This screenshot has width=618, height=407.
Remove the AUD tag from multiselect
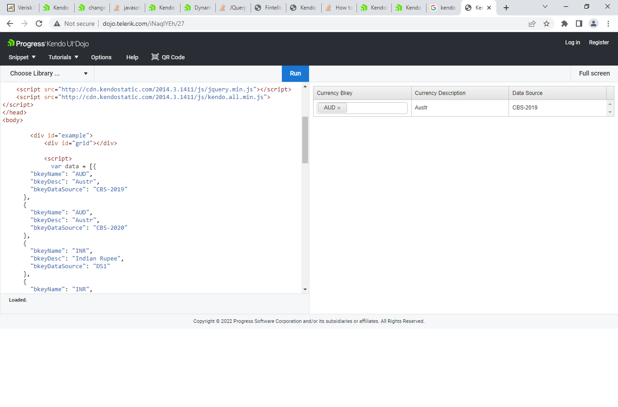click(339, 108)
